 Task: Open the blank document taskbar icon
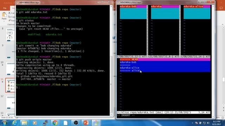click(x=65, y=123)
